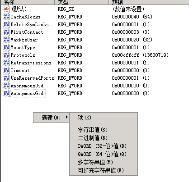Screen dimensions: 193x182
Task: Select the UseReservedPorts entry name
Action: [x=32, y=78]
